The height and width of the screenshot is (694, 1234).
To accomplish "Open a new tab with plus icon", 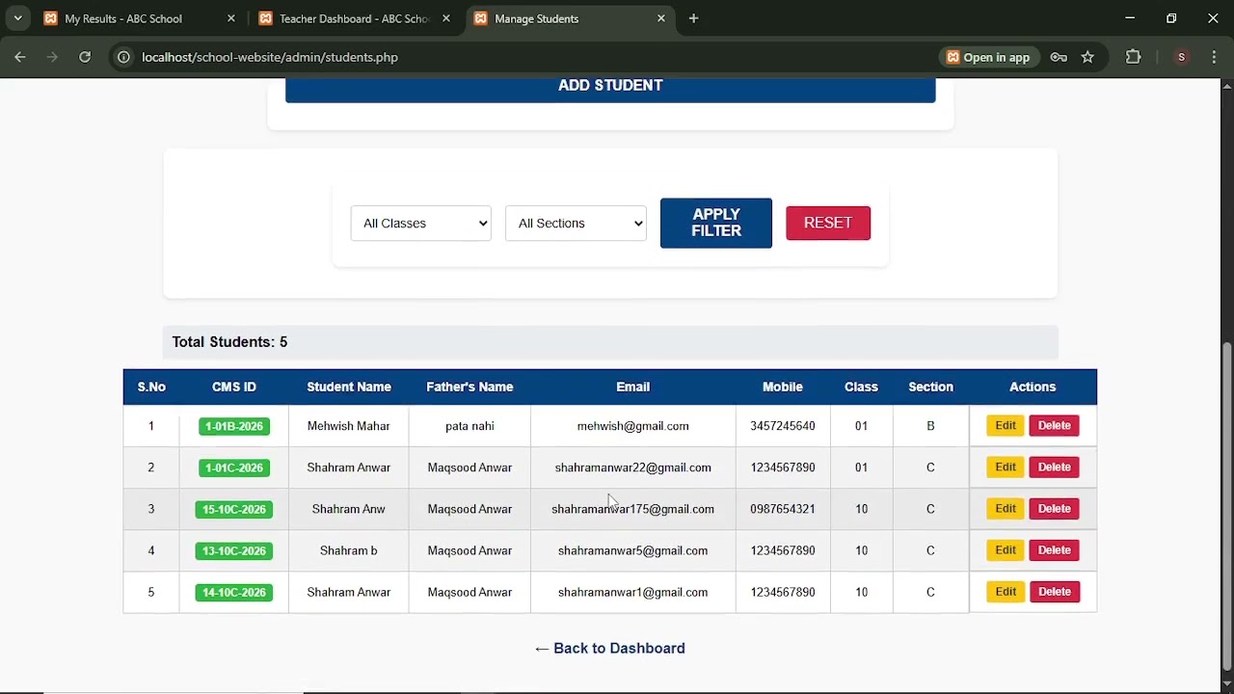I will coord(693,18).
